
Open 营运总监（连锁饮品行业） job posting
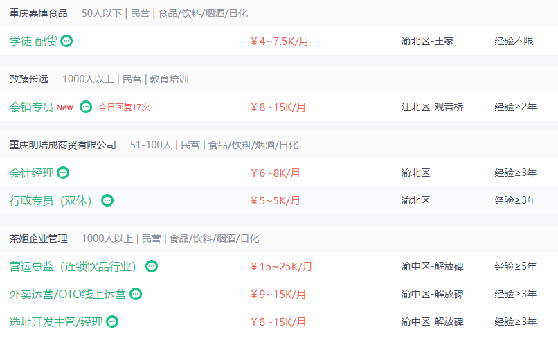tap(73, 266)
